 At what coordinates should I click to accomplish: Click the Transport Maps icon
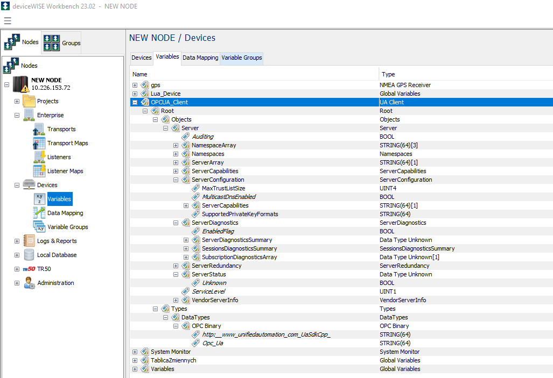pyautogui.click(x=39, y=143)
